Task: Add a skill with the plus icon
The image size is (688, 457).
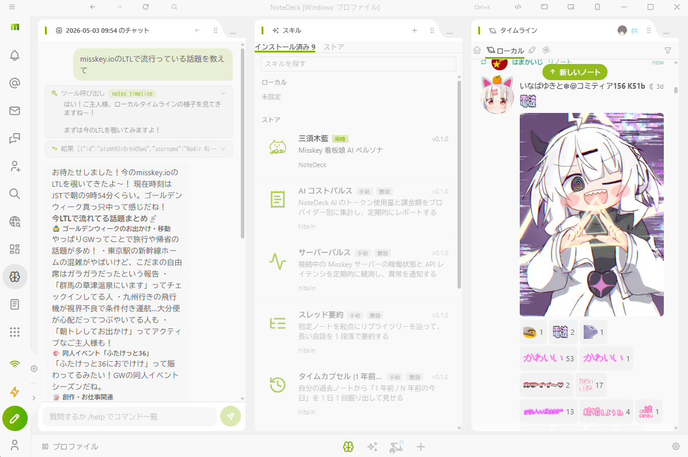Action: point(414,31)
